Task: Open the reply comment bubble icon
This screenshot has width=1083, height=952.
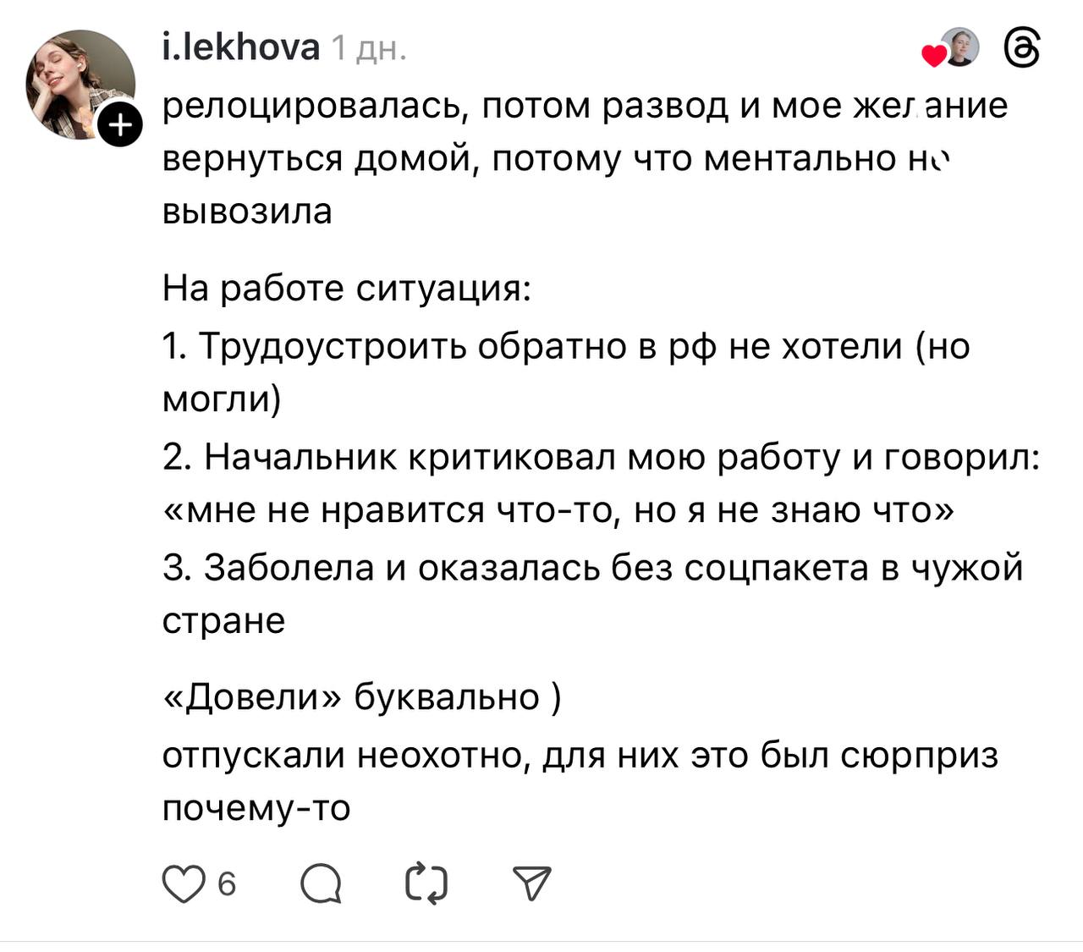Action: click(x=322, y=884)
